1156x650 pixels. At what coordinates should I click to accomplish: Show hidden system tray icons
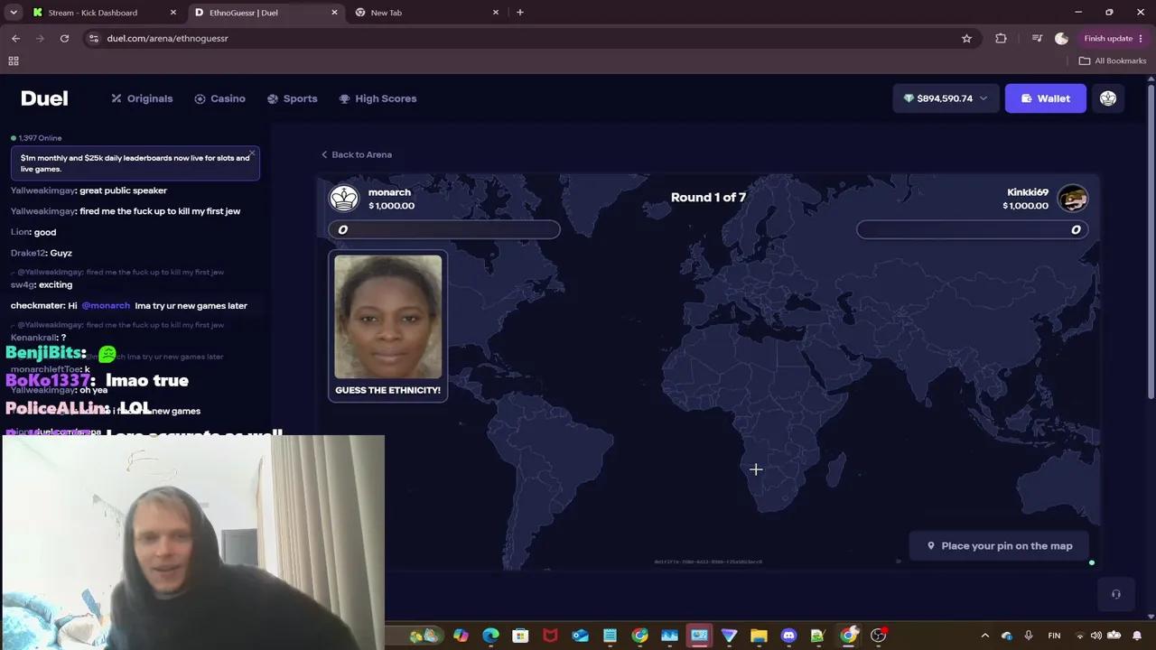point(985,636)
